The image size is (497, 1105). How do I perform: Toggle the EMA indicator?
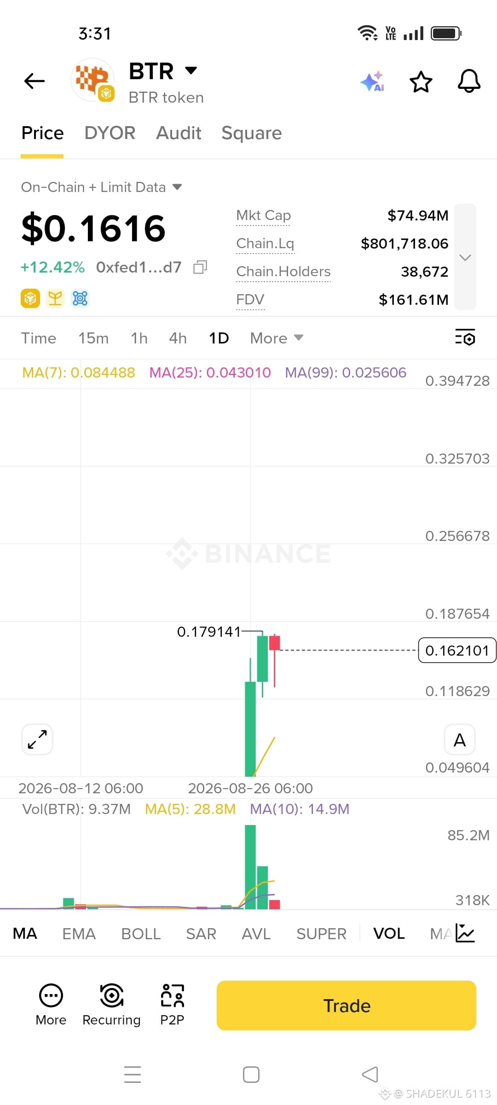79,934
